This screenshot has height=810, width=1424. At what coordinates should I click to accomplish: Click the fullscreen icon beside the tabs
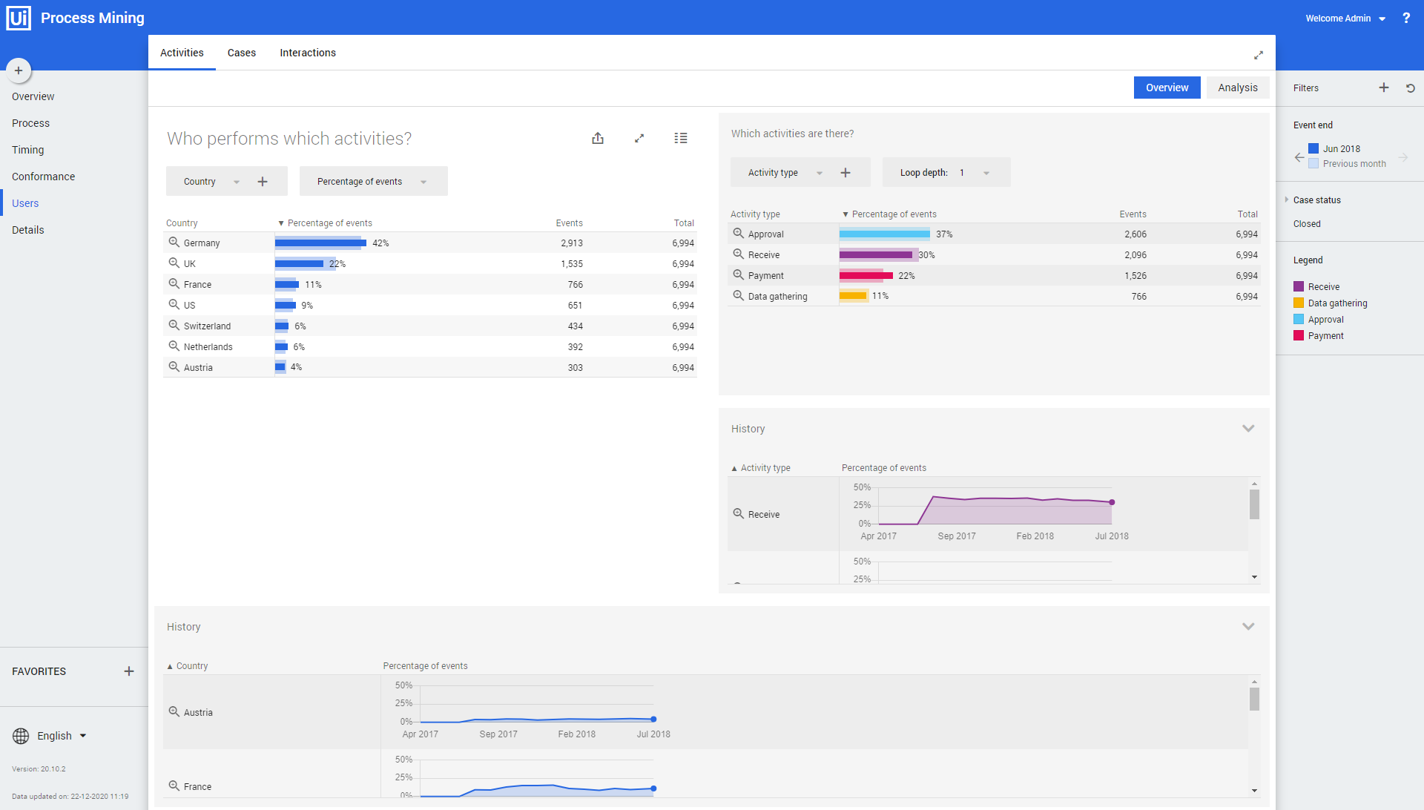(x=1259, y=55)
